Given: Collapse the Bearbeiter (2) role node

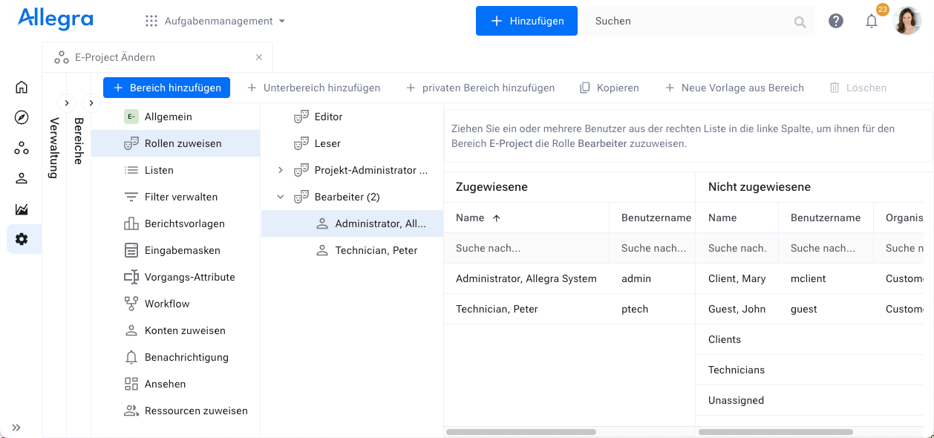Looking at the screenshot, I should click(280, 197).
